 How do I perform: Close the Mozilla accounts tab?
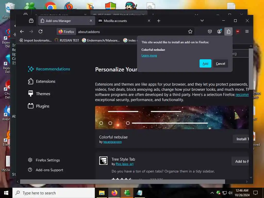(x=149, y=21)
